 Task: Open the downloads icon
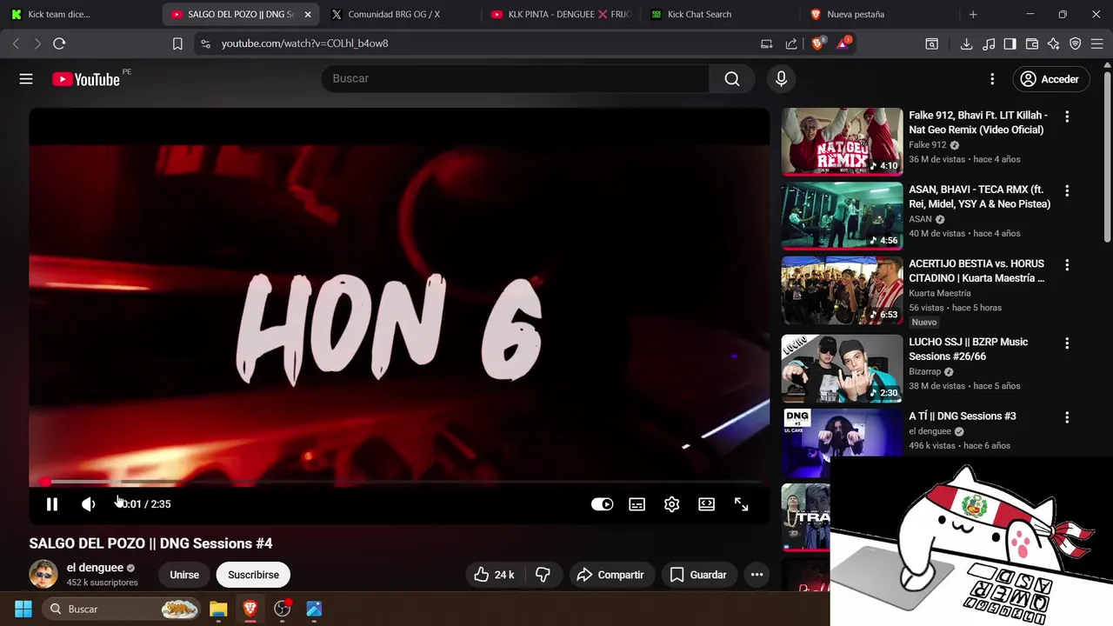click(966, 43)
